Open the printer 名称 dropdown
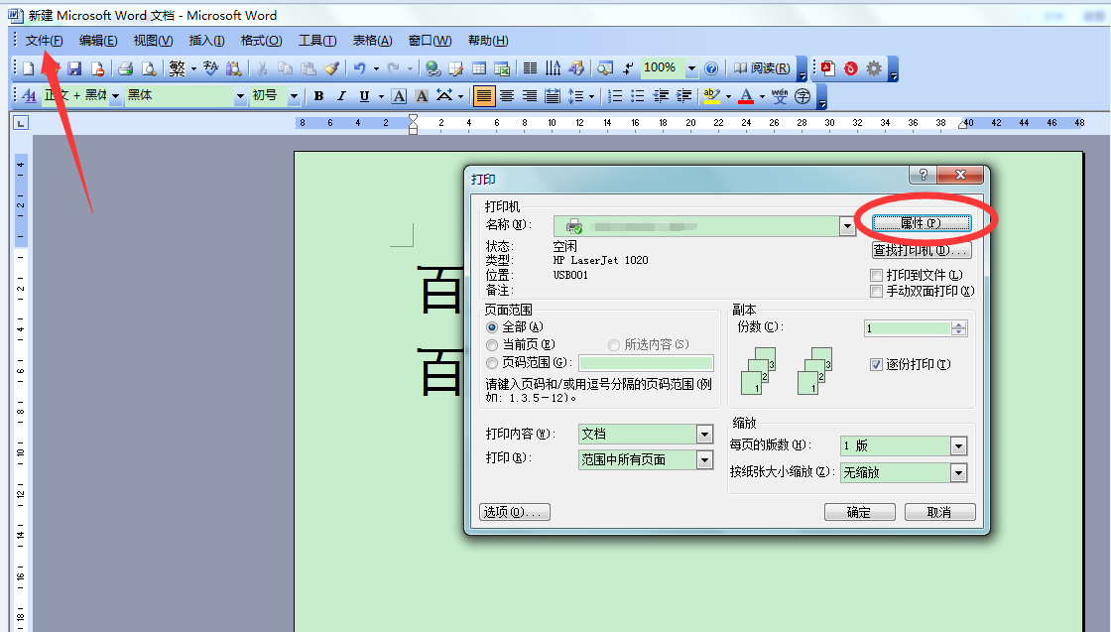Viewport: 1111px width, 632px height. click(x=848, y=225)
